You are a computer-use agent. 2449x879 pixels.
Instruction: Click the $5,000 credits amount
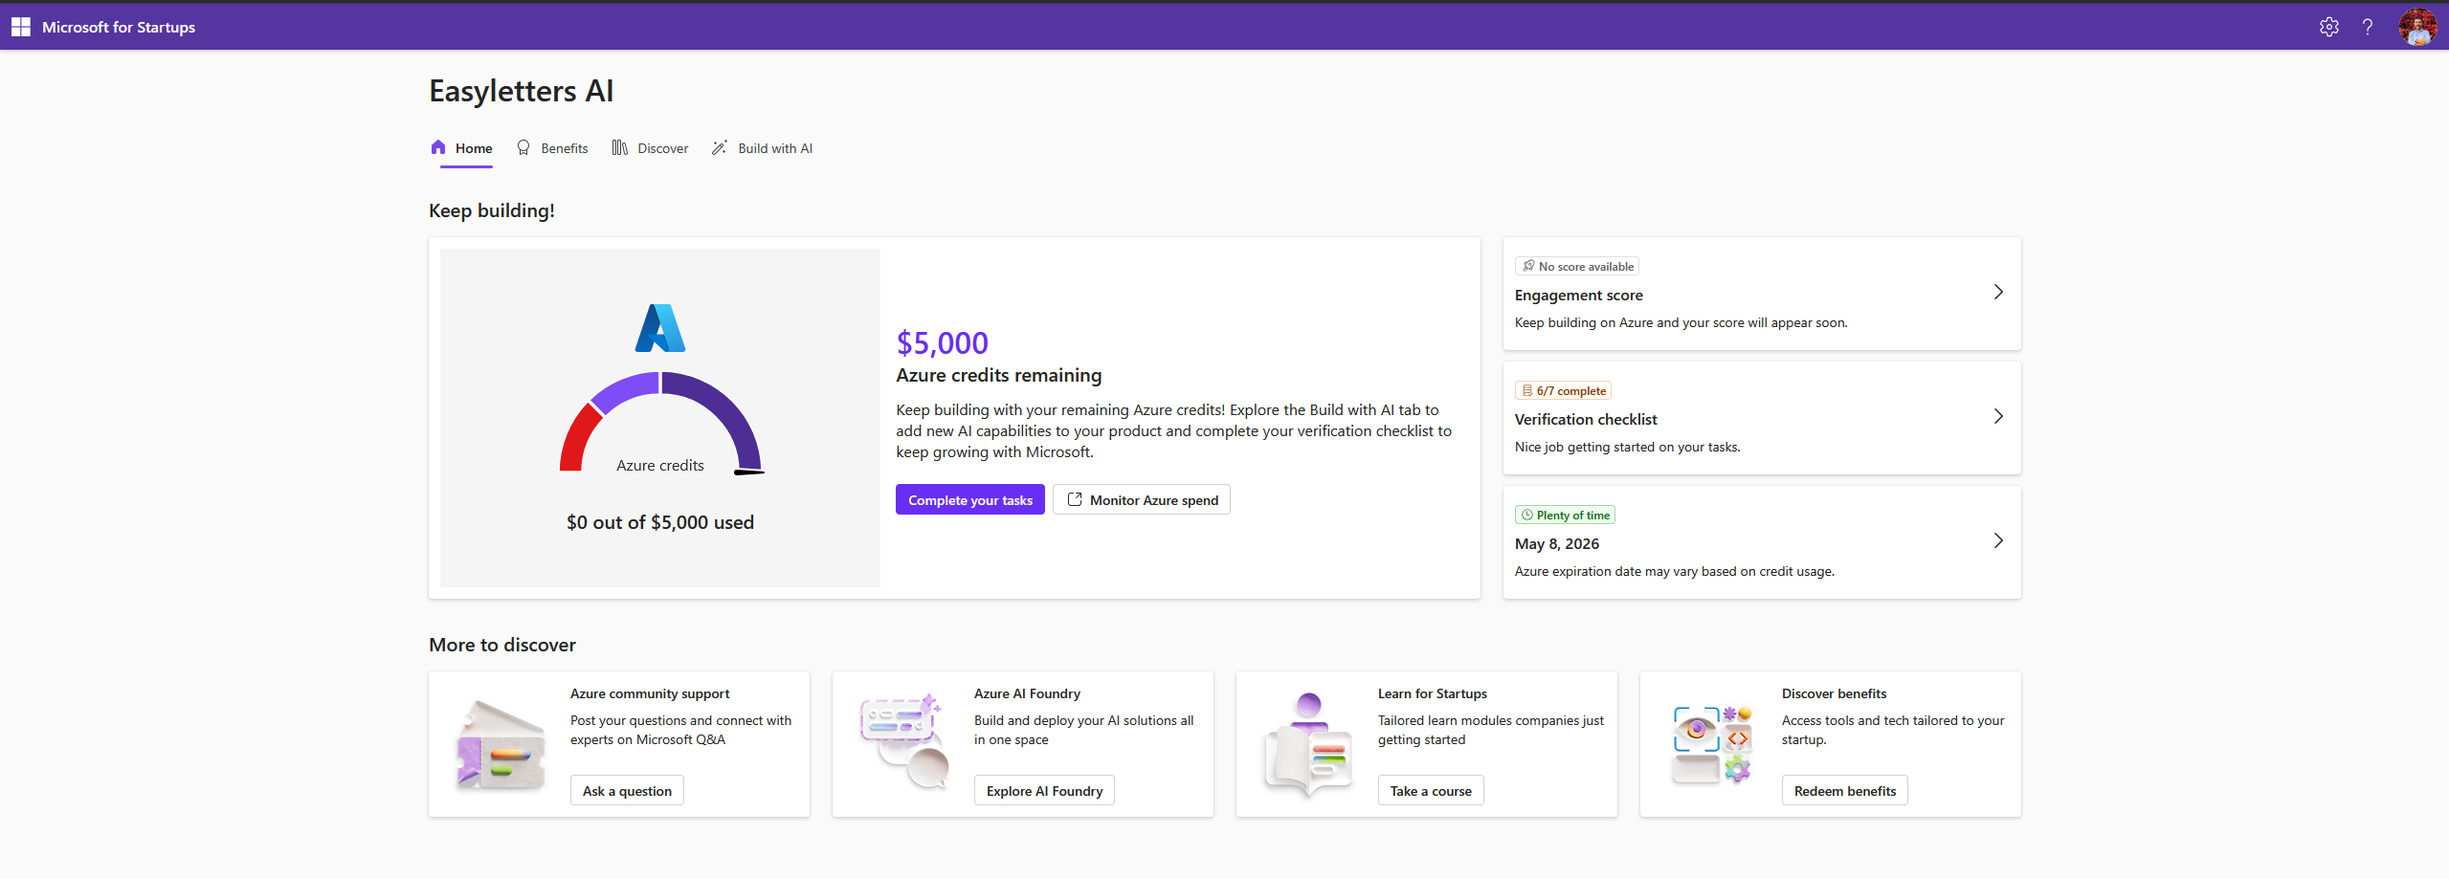tap(942, 342)
